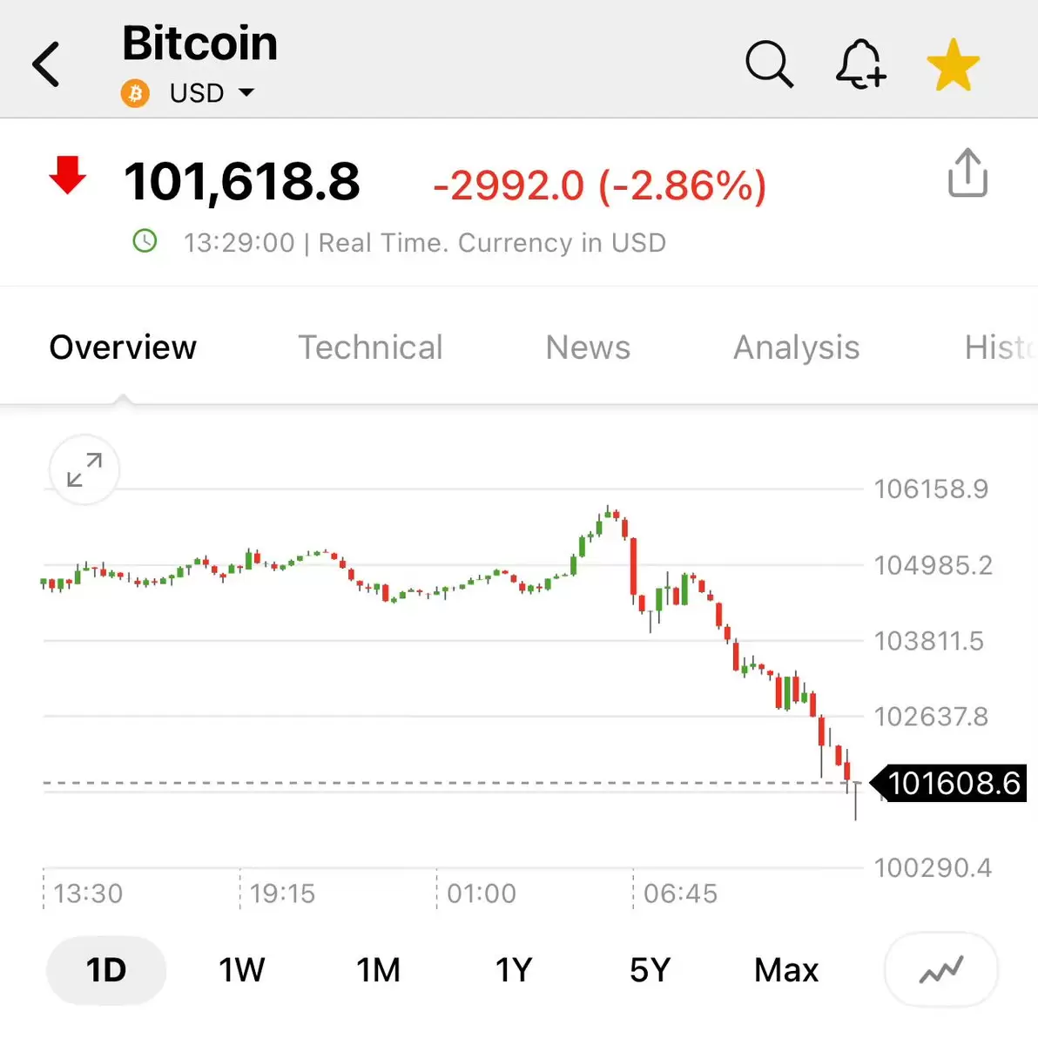
Task: Show the 1Y chart range
Action: (514, 970)
